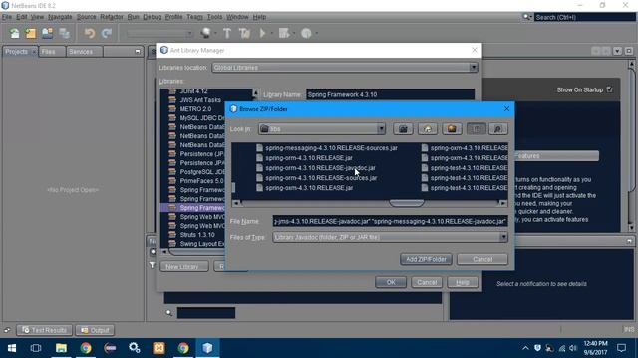The image size is (638, 358).
Task: Click the Build Project globe icon
Action: click(x=206, y=33)
